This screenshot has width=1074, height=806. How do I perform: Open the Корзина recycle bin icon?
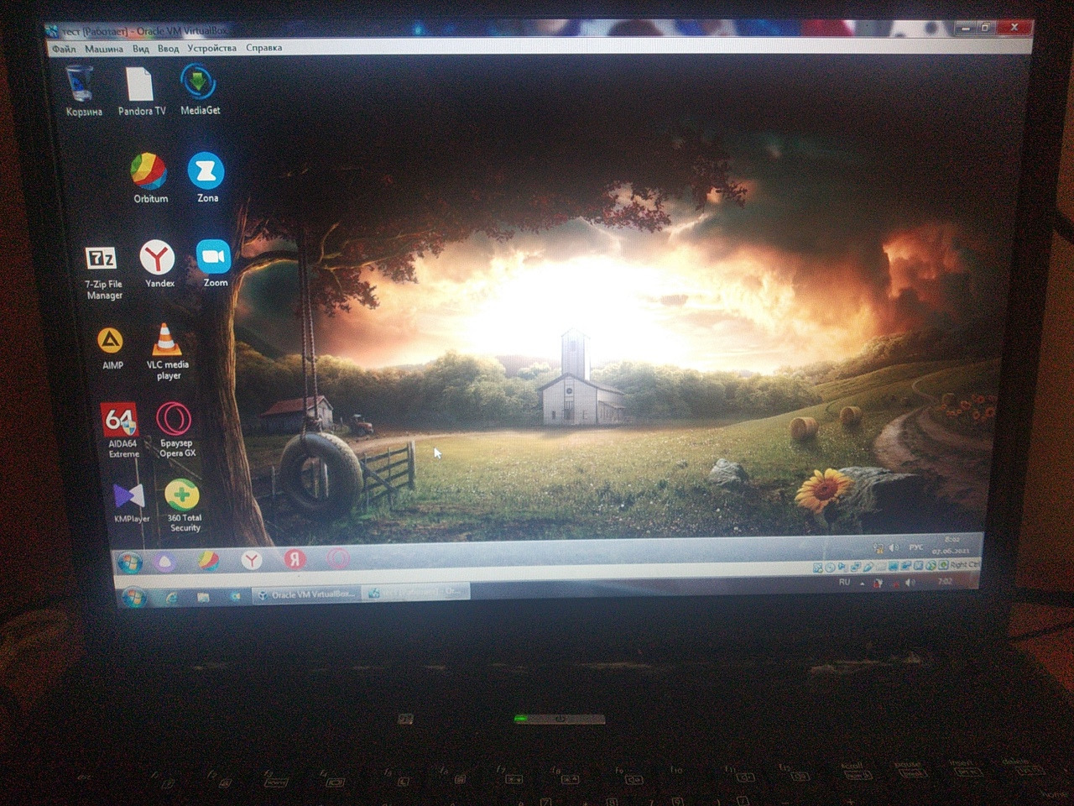(82, 91)
